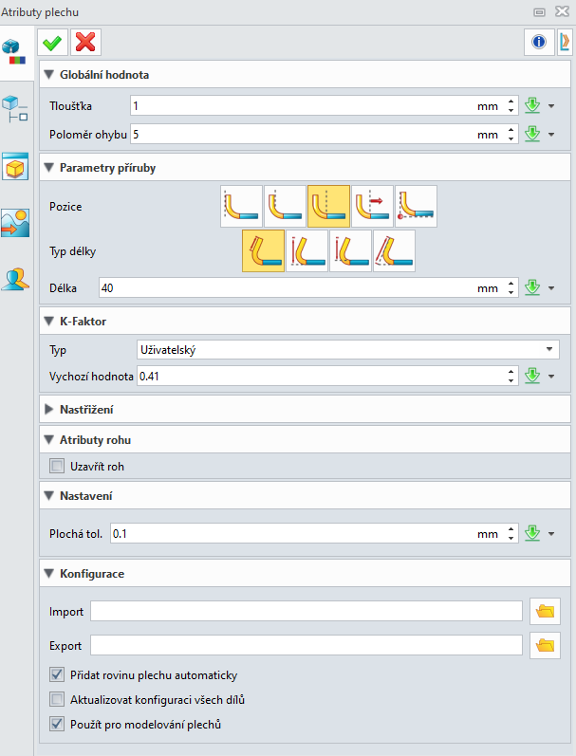The width and height of the screenshot is (576, 756).
Task: Select fourth Typ délky length icon
Action: (x=394, y=250)
